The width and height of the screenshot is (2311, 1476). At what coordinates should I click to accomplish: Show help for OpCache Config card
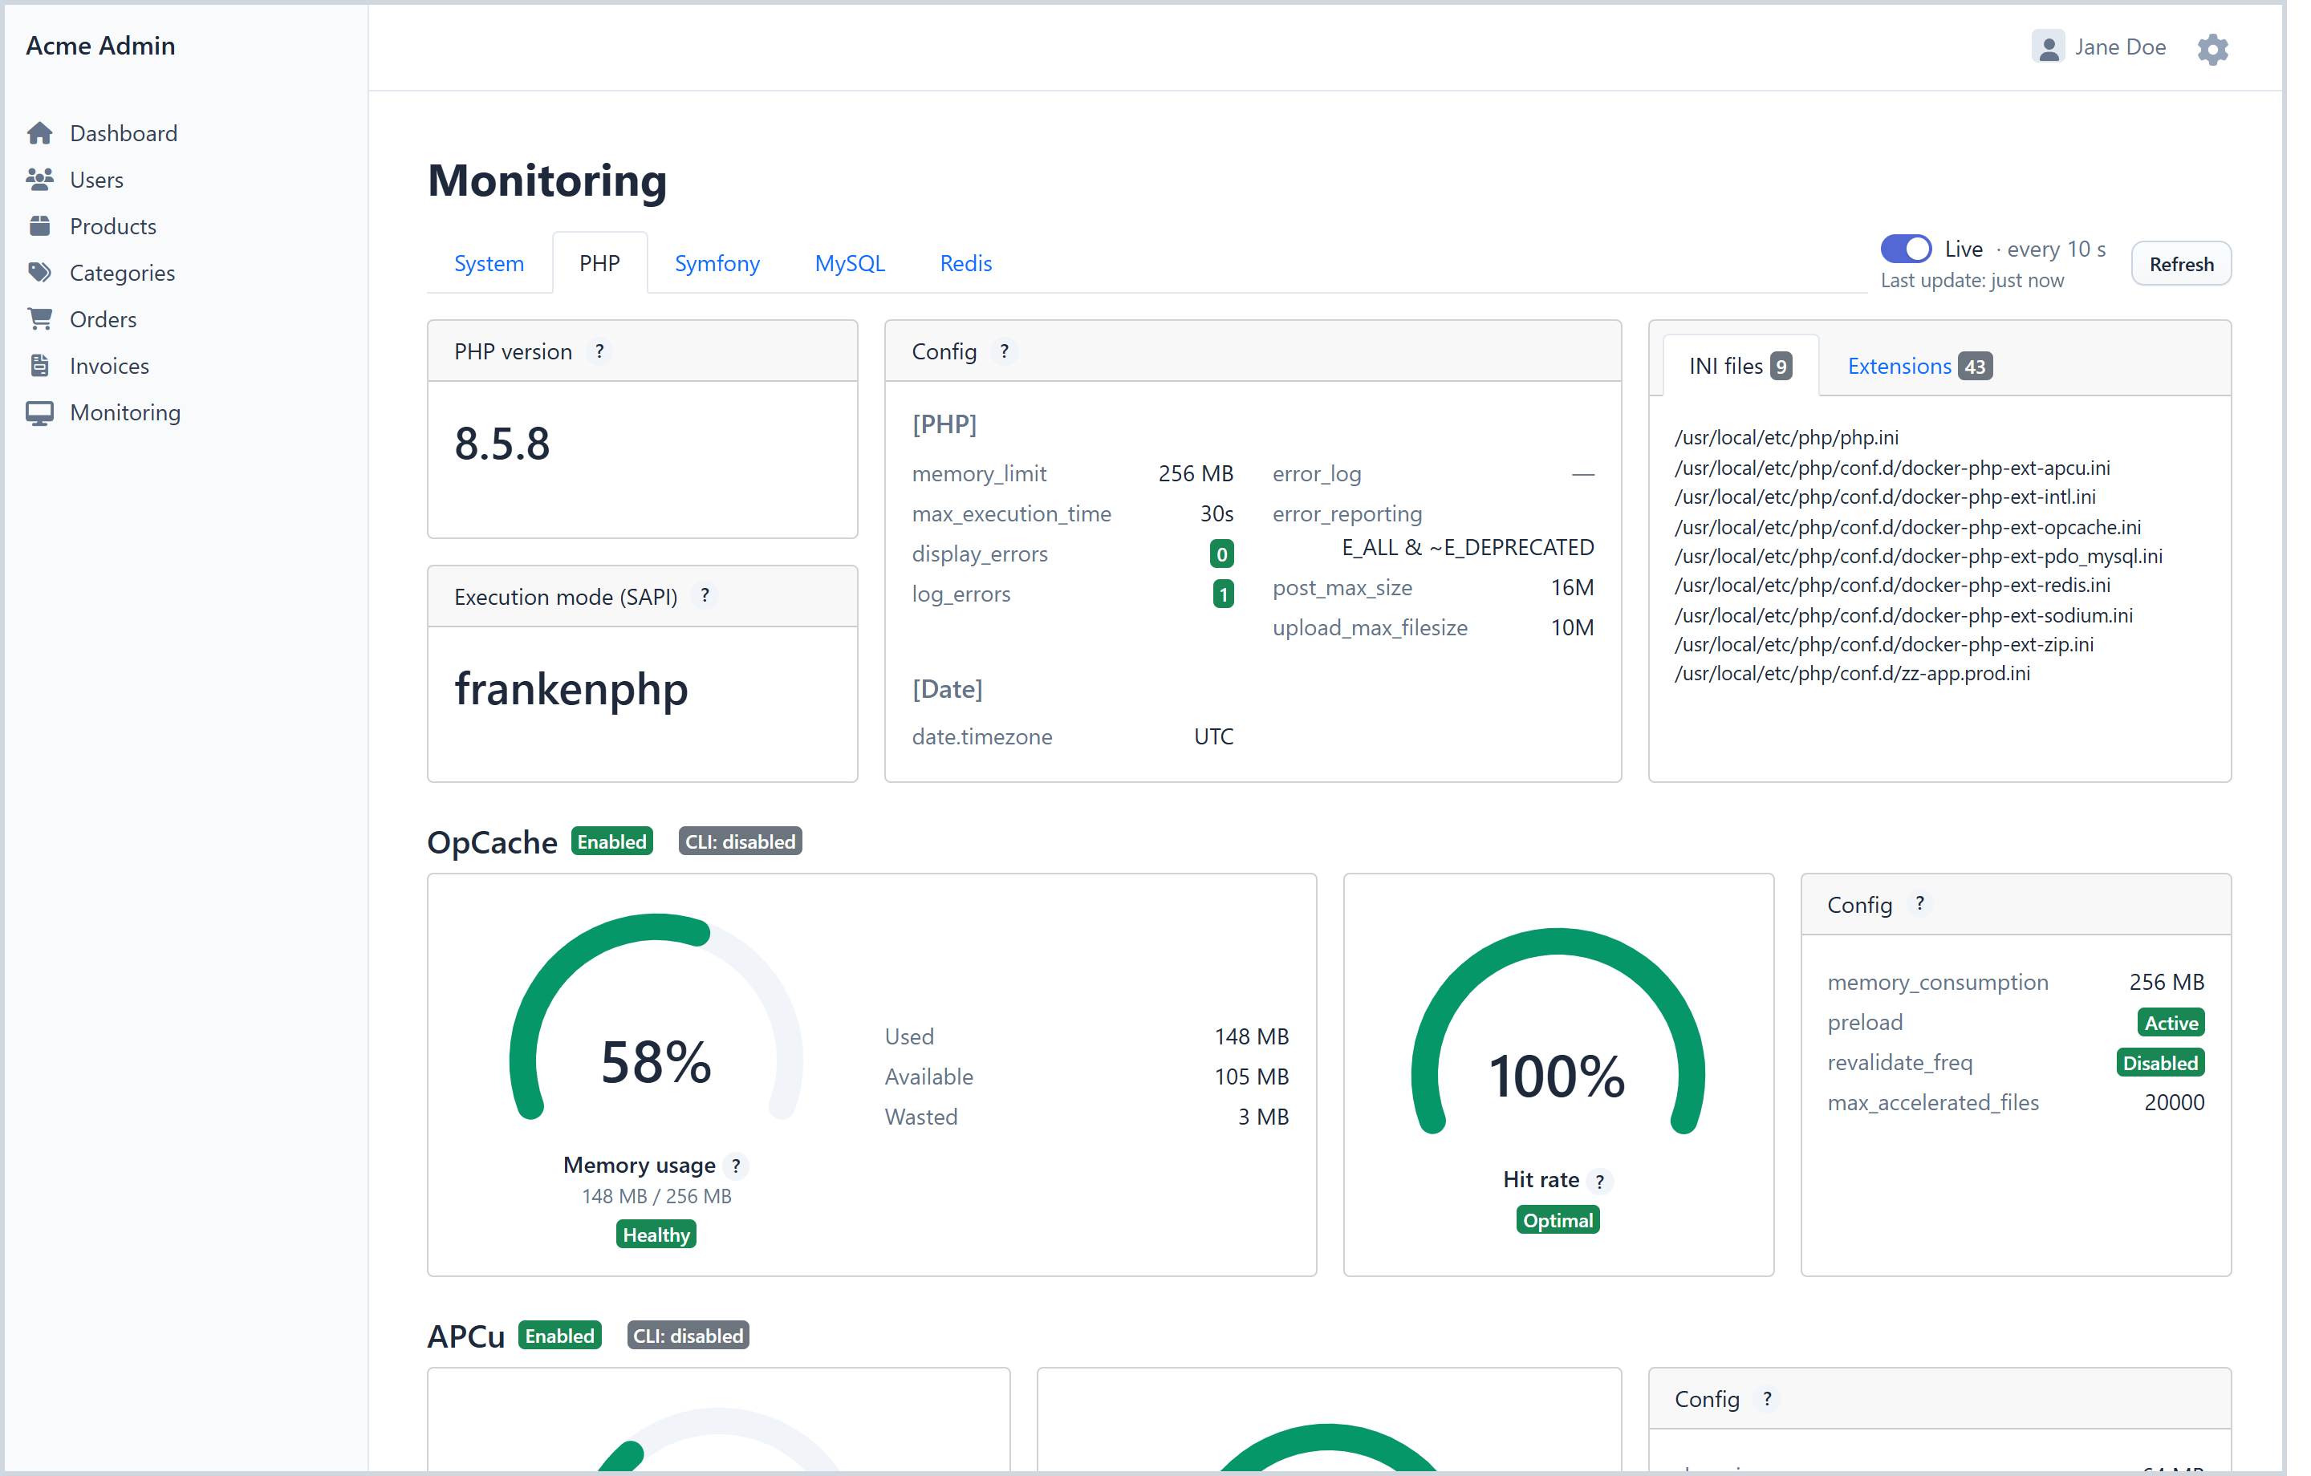[x=1919, y=905]
